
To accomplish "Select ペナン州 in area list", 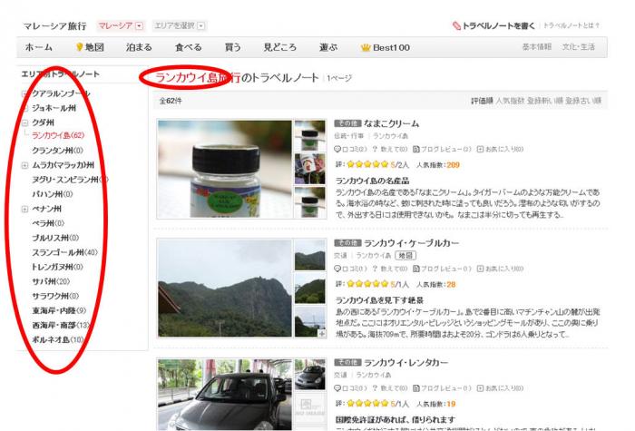I will tap(46, 209).
